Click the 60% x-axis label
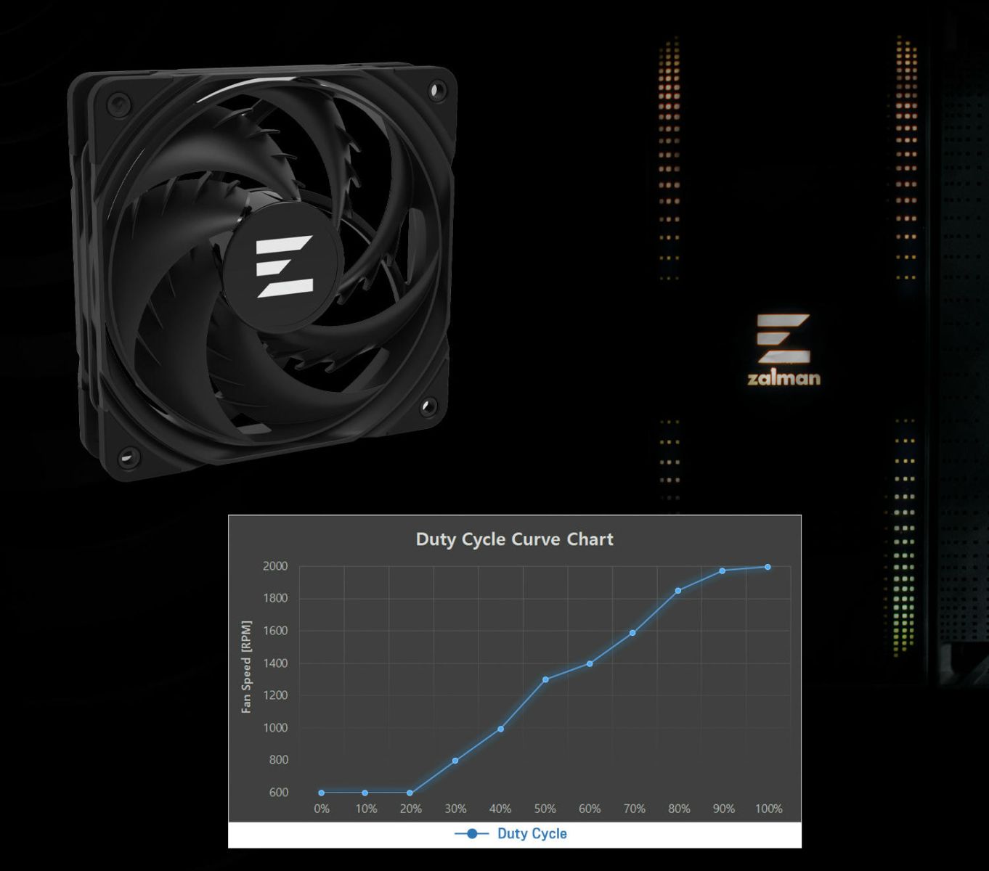The height and width of the screenshot is (871, 989). pyautogui.click(x=590, y=809)
